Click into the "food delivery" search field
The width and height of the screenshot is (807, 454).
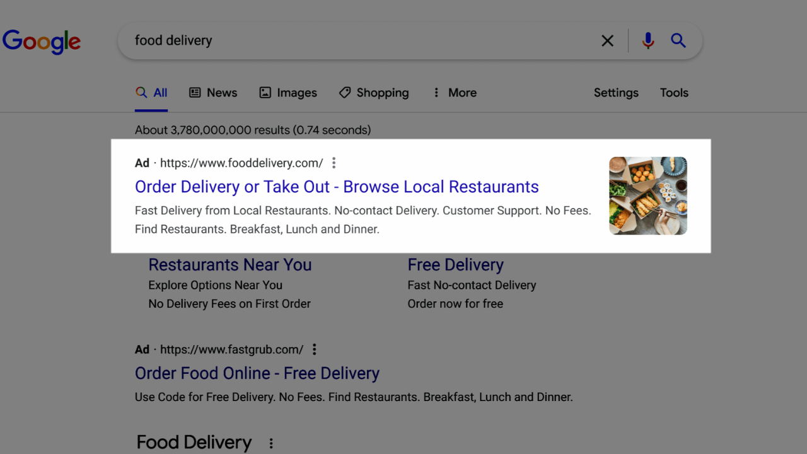click(x=353, y=41)
